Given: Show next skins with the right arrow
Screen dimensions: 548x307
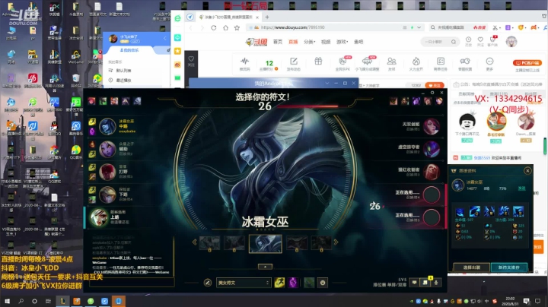Looking at the screenshot, I should coord(336,242).
